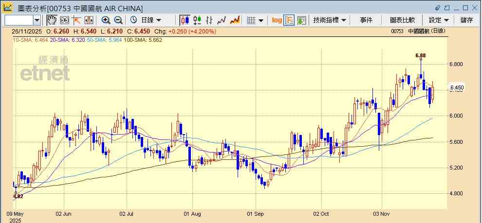Select the hand pan tool
482x223 pixels.
pos(52,20)
